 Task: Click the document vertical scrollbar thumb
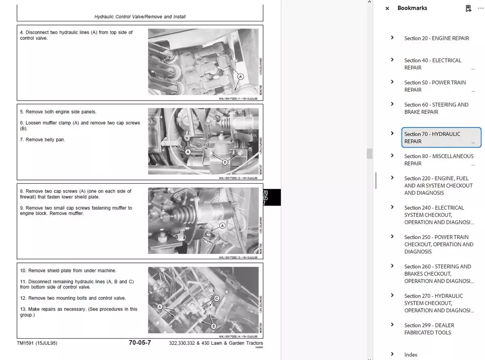click(x=369, y=154)
